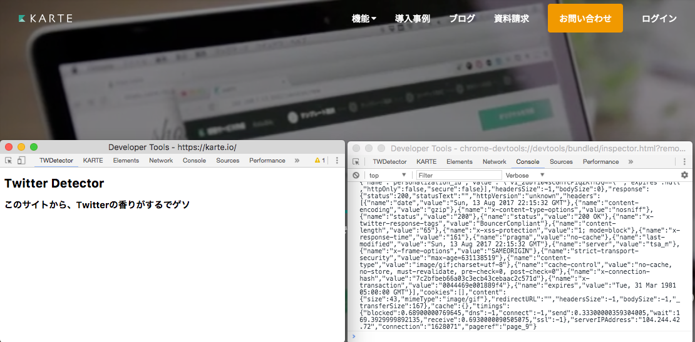Screen dimensions: 695x342
Task: Click the yellow warning count icon
Action: click(319, 161)
